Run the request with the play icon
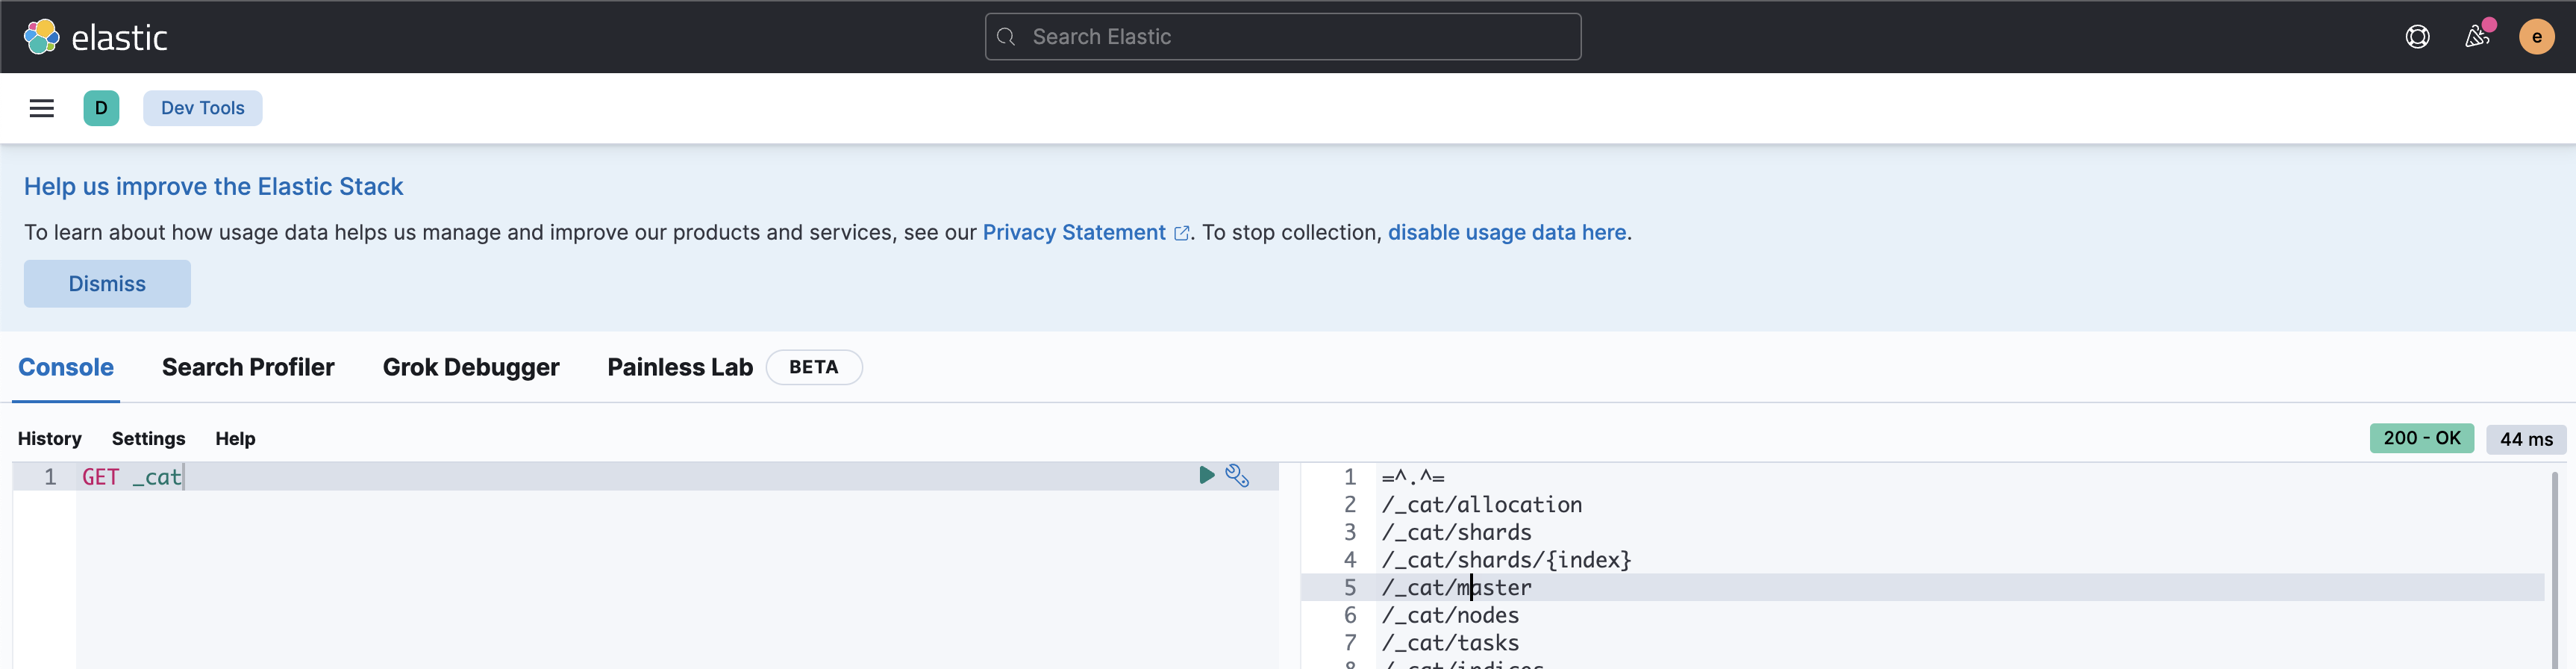 1206,475
